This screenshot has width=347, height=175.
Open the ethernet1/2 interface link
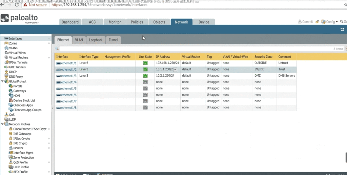tap(68, 69)
